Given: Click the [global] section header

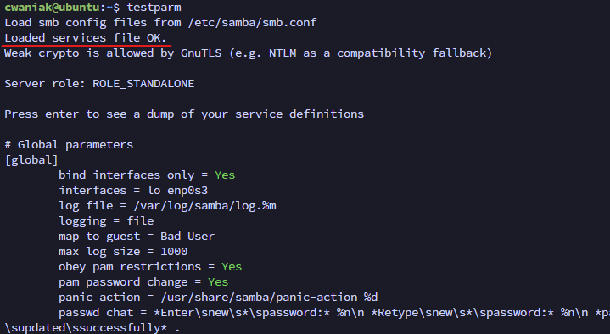Looking at the screenshot, I should pos(31,160).
